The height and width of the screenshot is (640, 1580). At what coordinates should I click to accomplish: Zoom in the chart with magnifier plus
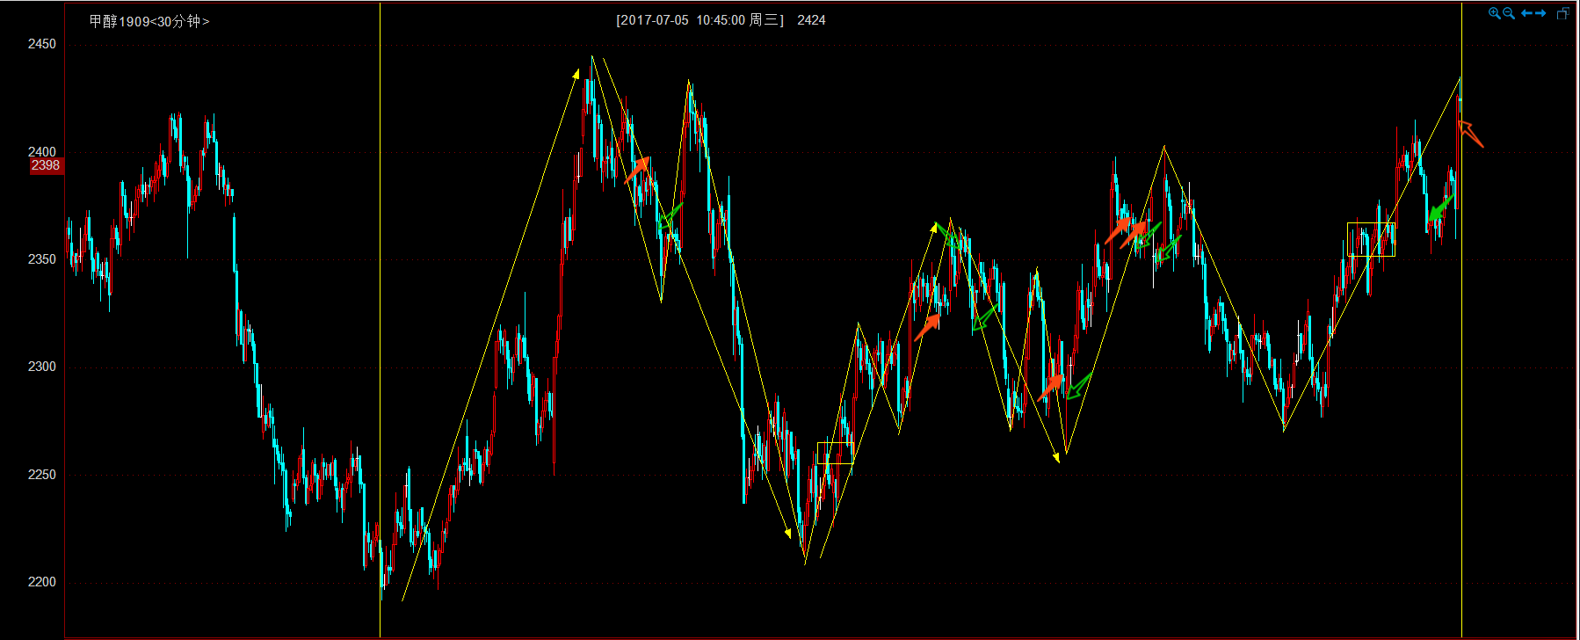[1494, 13]
